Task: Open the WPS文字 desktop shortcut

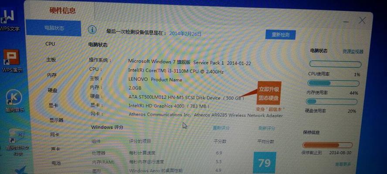Action: (x=10, y=20)
